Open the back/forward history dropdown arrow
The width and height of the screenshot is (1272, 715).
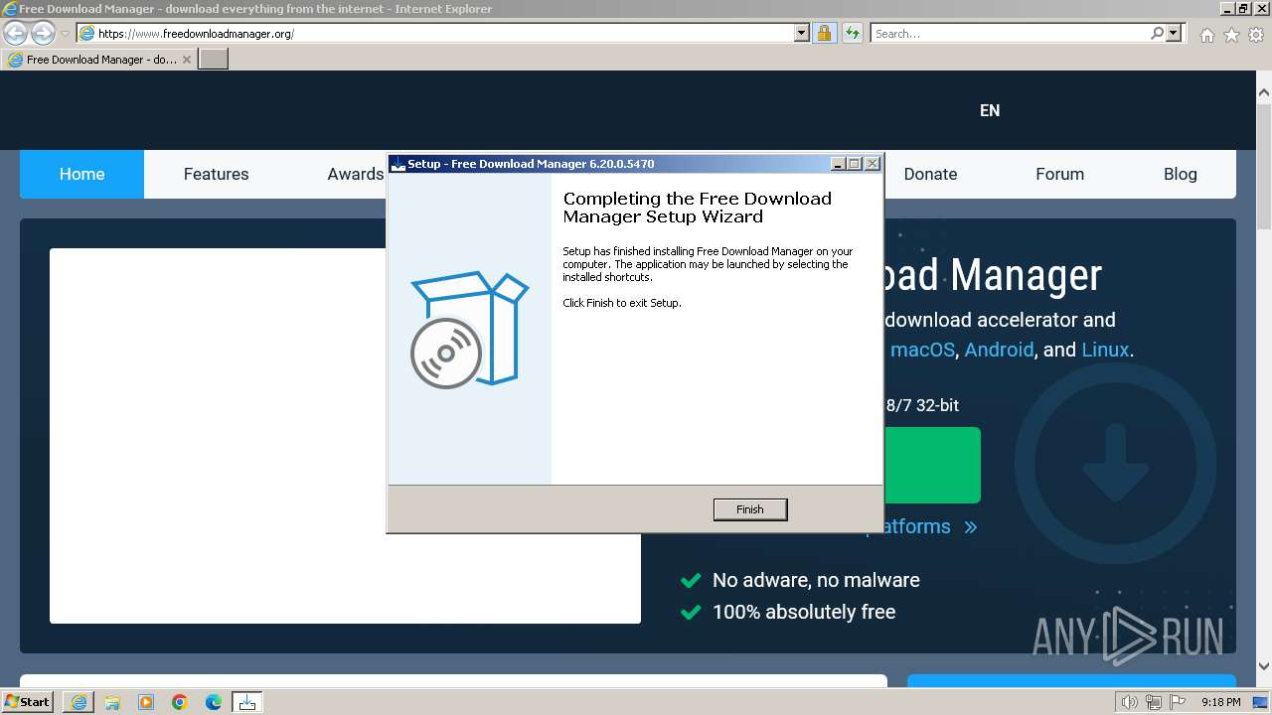(65, 34)
